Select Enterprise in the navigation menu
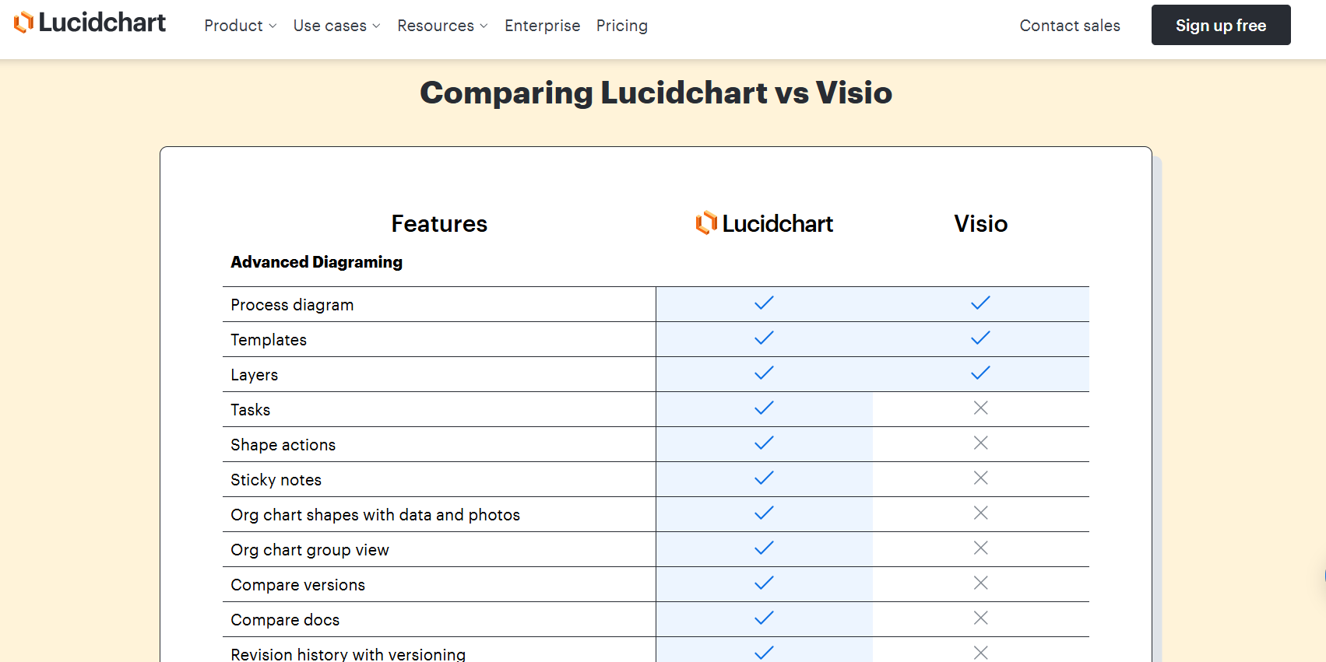Viewport: 1326px width, 662px height. pyautogui.click(x=542, y=26)
